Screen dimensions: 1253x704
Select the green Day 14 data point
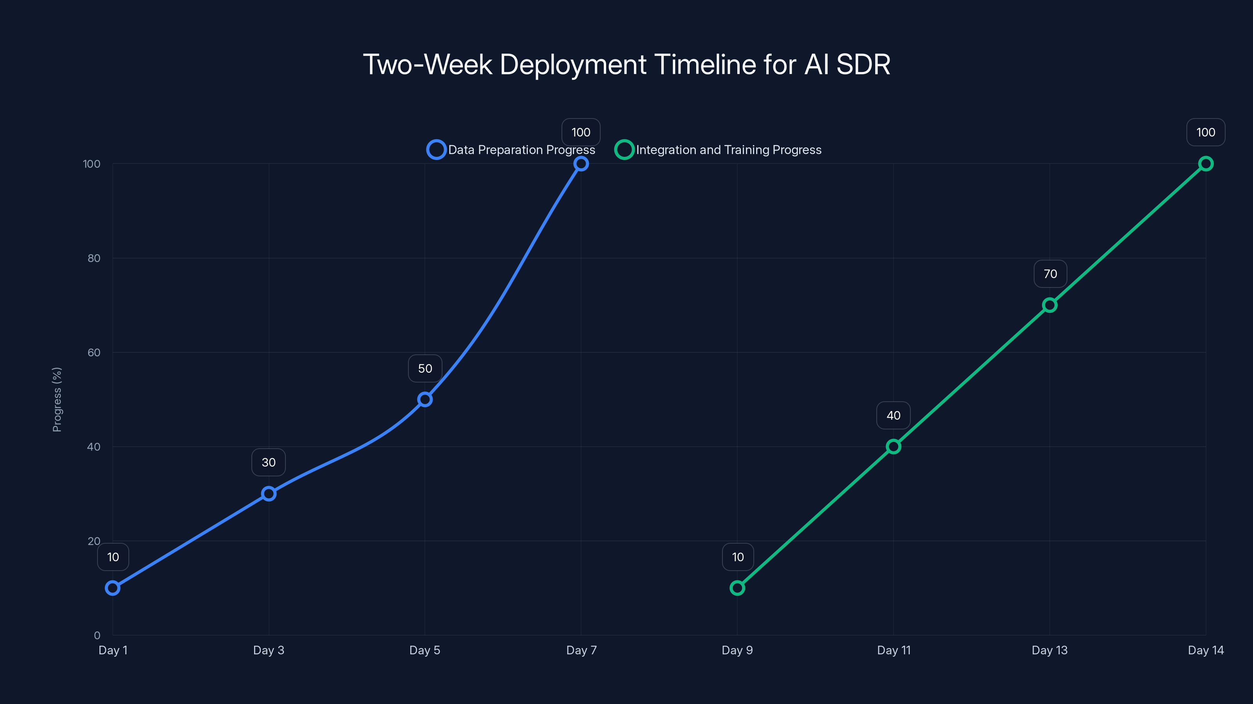point(1206,164)
